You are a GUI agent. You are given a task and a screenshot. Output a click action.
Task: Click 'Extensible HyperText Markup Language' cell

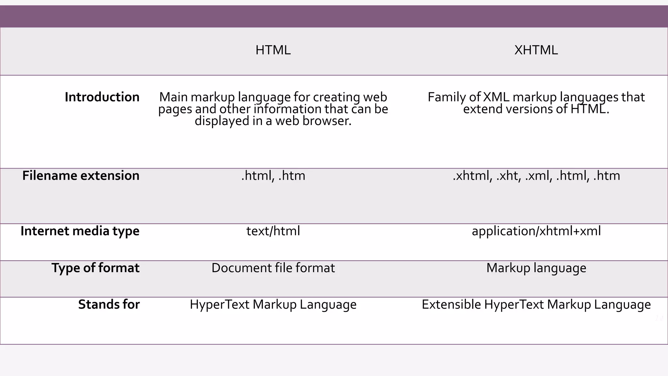tap(536, 305)
